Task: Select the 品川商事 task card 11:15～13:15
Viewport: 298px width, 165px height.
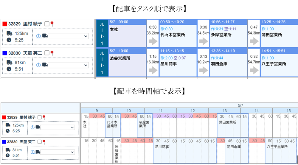Action: 178,63
